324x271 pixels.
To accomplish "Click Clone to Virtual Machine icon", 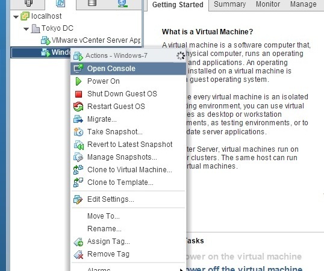I will 78,170.
